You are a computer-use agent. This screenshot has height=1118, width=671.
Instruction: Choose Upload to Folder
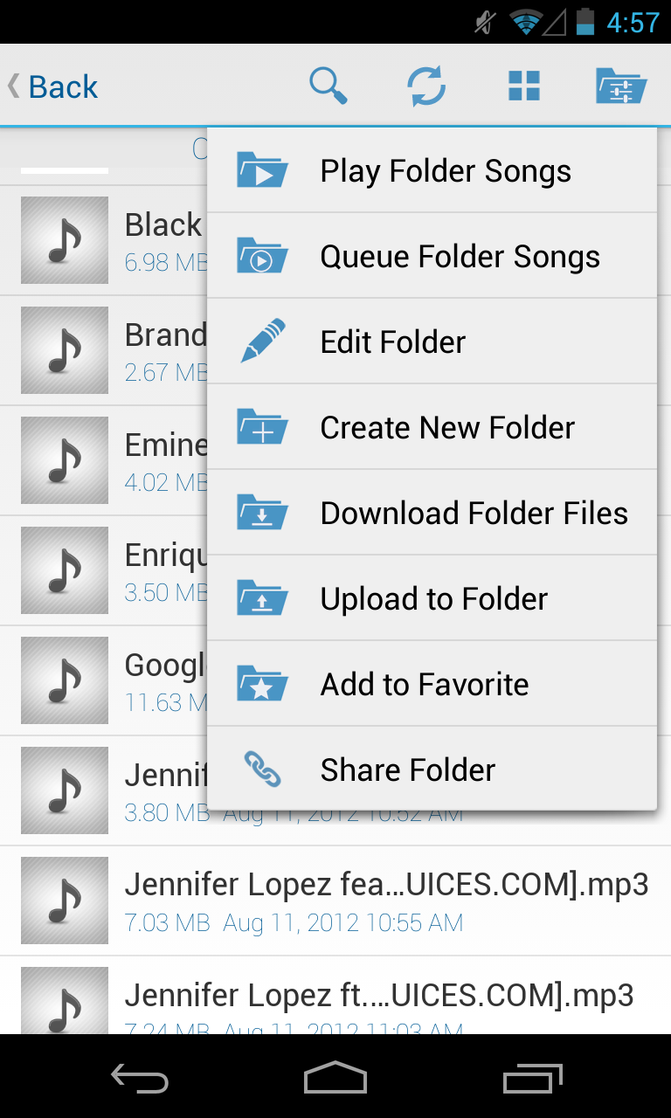(432, 599)
